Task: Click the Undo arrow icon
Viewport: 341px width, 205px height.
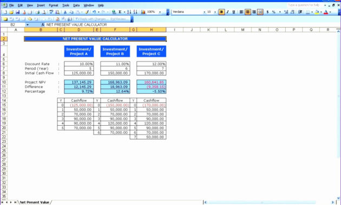Action: click(x=94, y=12)
